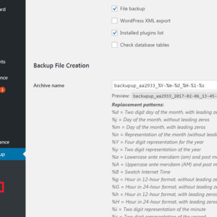Click the orange update count badge

point(2,90)
